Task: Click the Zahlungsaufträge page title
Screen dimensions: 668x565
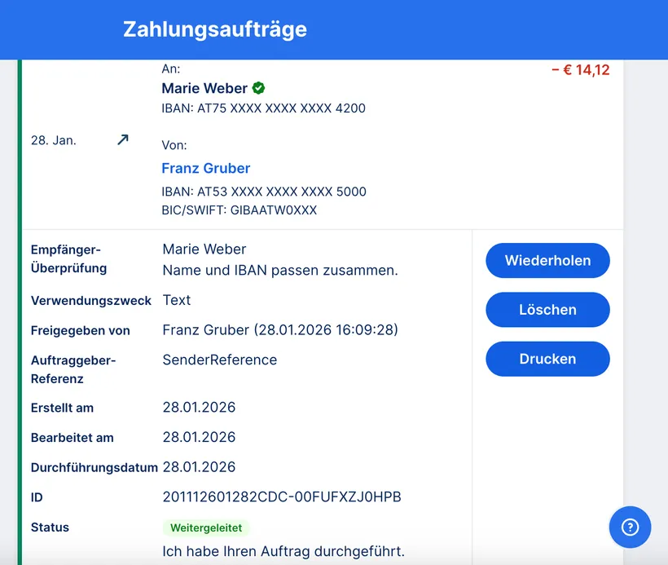Action: 215,29
